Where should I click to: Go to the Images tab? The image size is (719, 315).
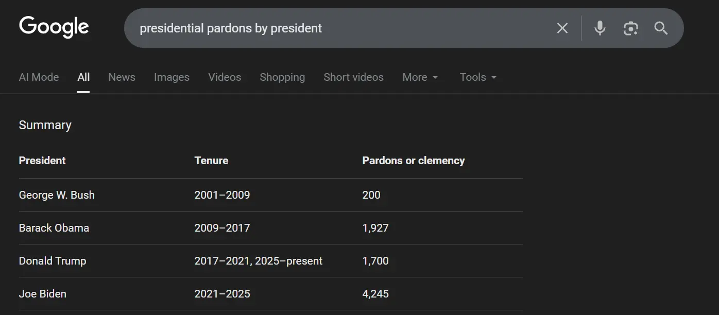pos(172,77)
